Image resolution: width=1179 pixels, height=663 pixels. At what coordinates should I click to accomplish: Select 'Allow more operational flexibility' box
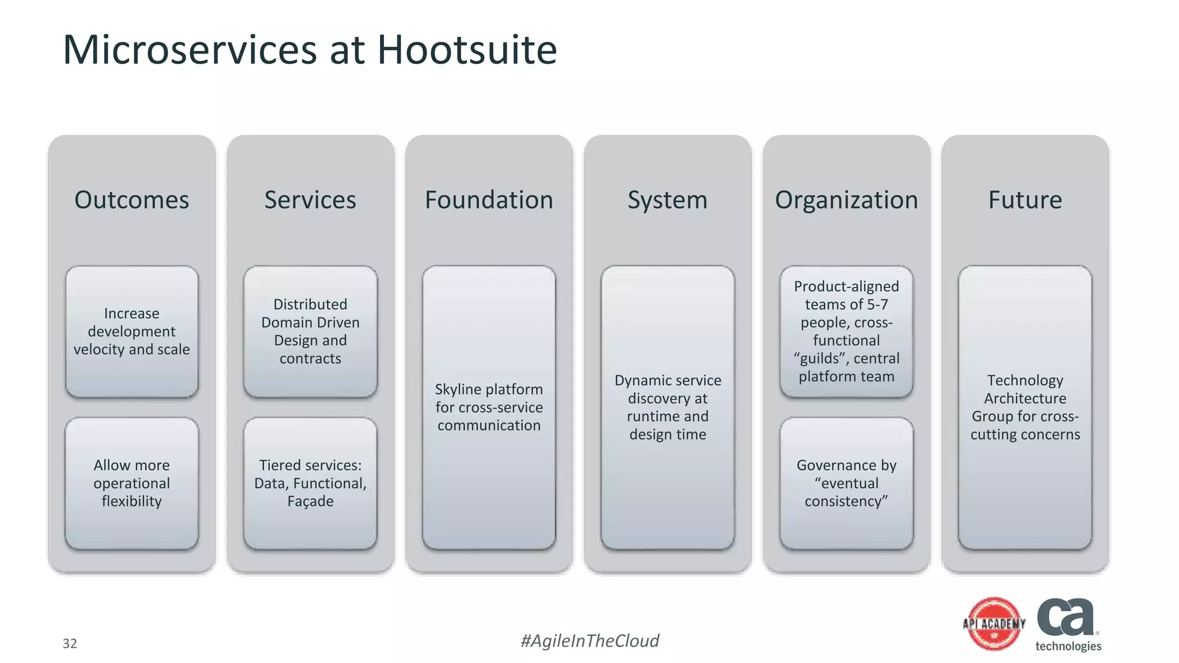click(x=132, y=483)
